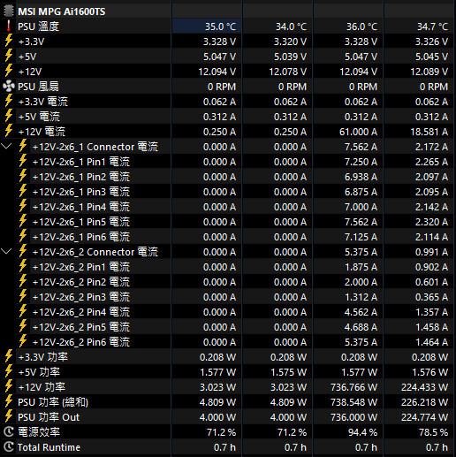The width and height of the screenshot is (456, 457).
Task: Click the 5.045 V value in +5V row
Action: pos(431,57)
